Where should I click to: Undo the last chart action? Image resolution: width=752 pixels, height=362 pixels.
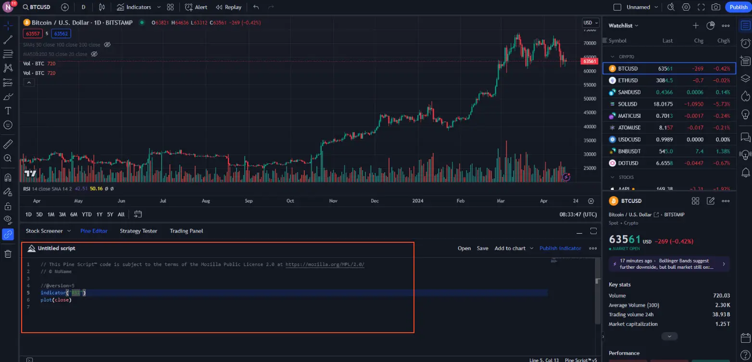tap(256, 7)
